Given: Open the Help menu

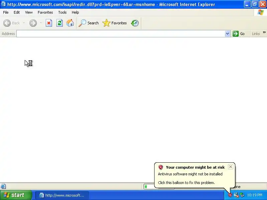Looking at the screenshot, I should click(x=75, y=12).
